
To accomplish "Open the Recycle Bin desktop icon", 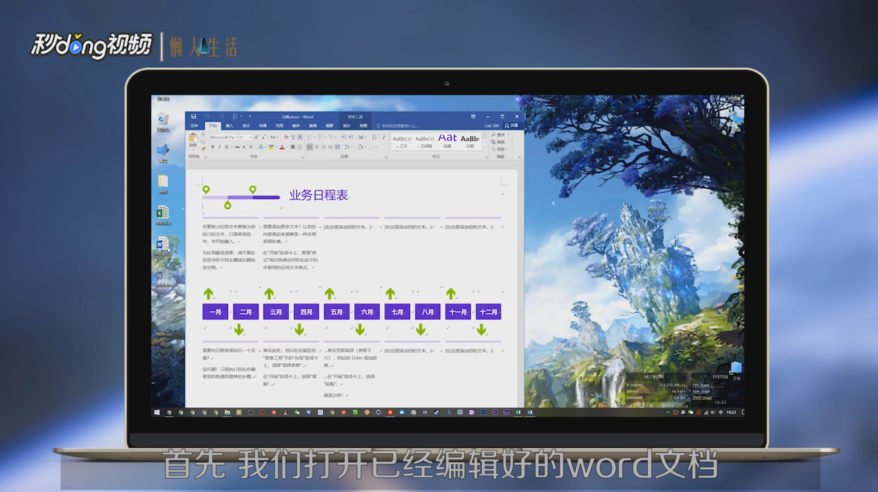I will [163, 122].
